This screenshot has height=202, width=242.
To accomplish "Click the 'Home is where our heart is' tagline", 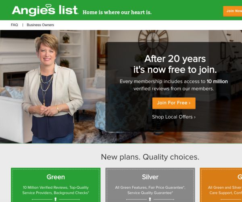I will click(x=117, y=12).
